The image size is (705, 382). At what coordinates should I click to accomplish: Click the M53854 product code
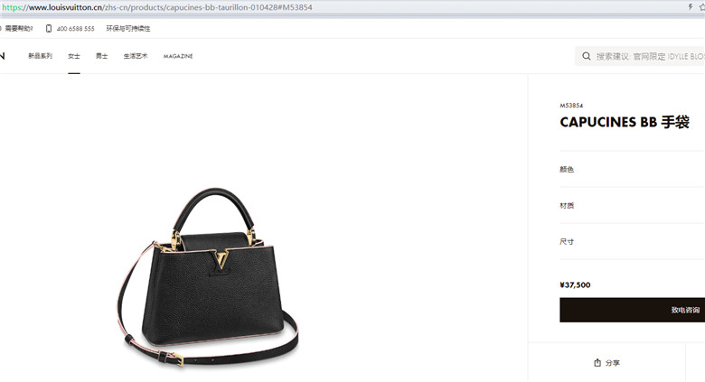click(x=571, y=106)
